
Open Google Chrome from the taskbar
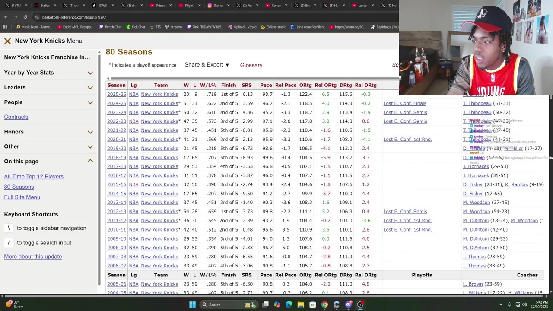(x=324, y=305)
